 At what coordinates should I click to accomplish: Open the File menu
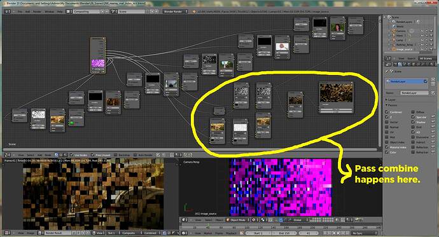20,11
